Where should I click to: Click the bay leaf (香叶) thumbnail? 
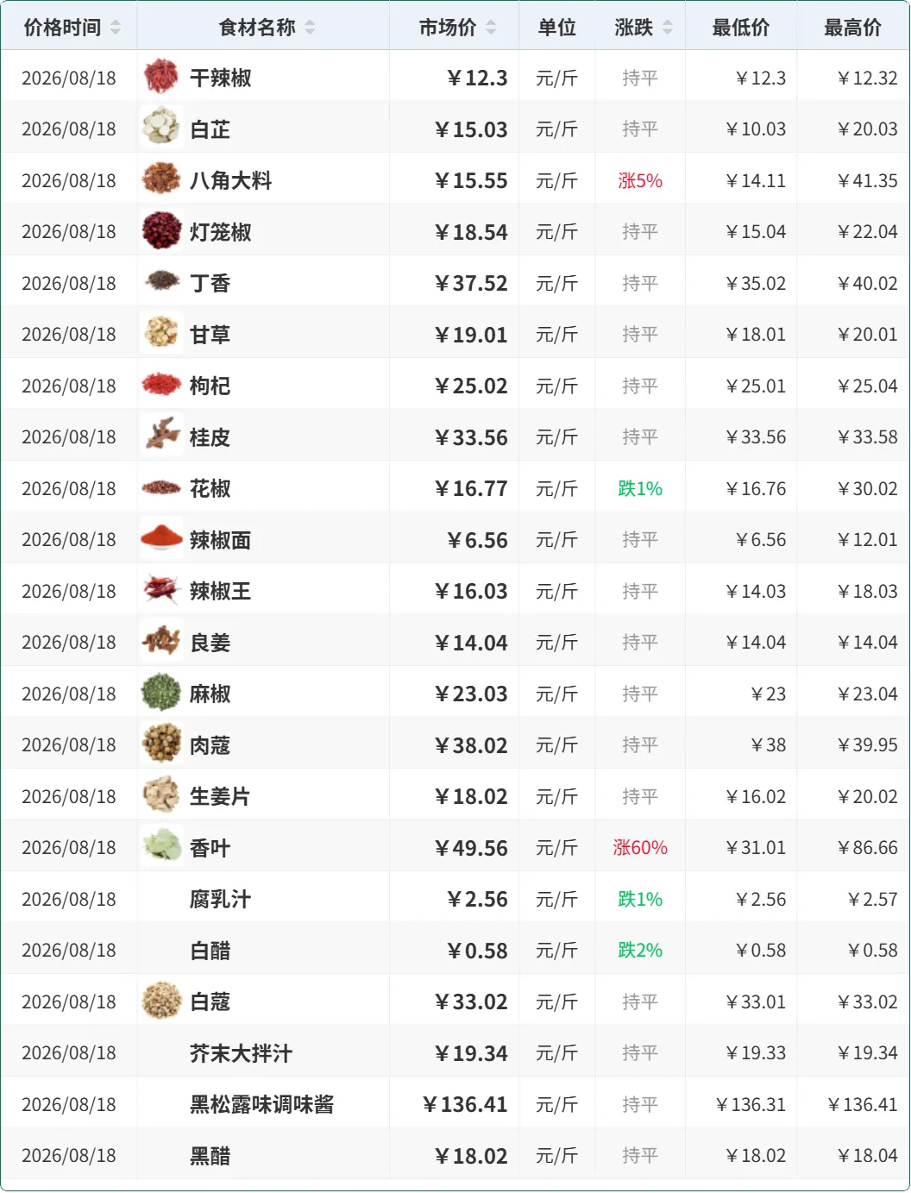click(161, 847)
